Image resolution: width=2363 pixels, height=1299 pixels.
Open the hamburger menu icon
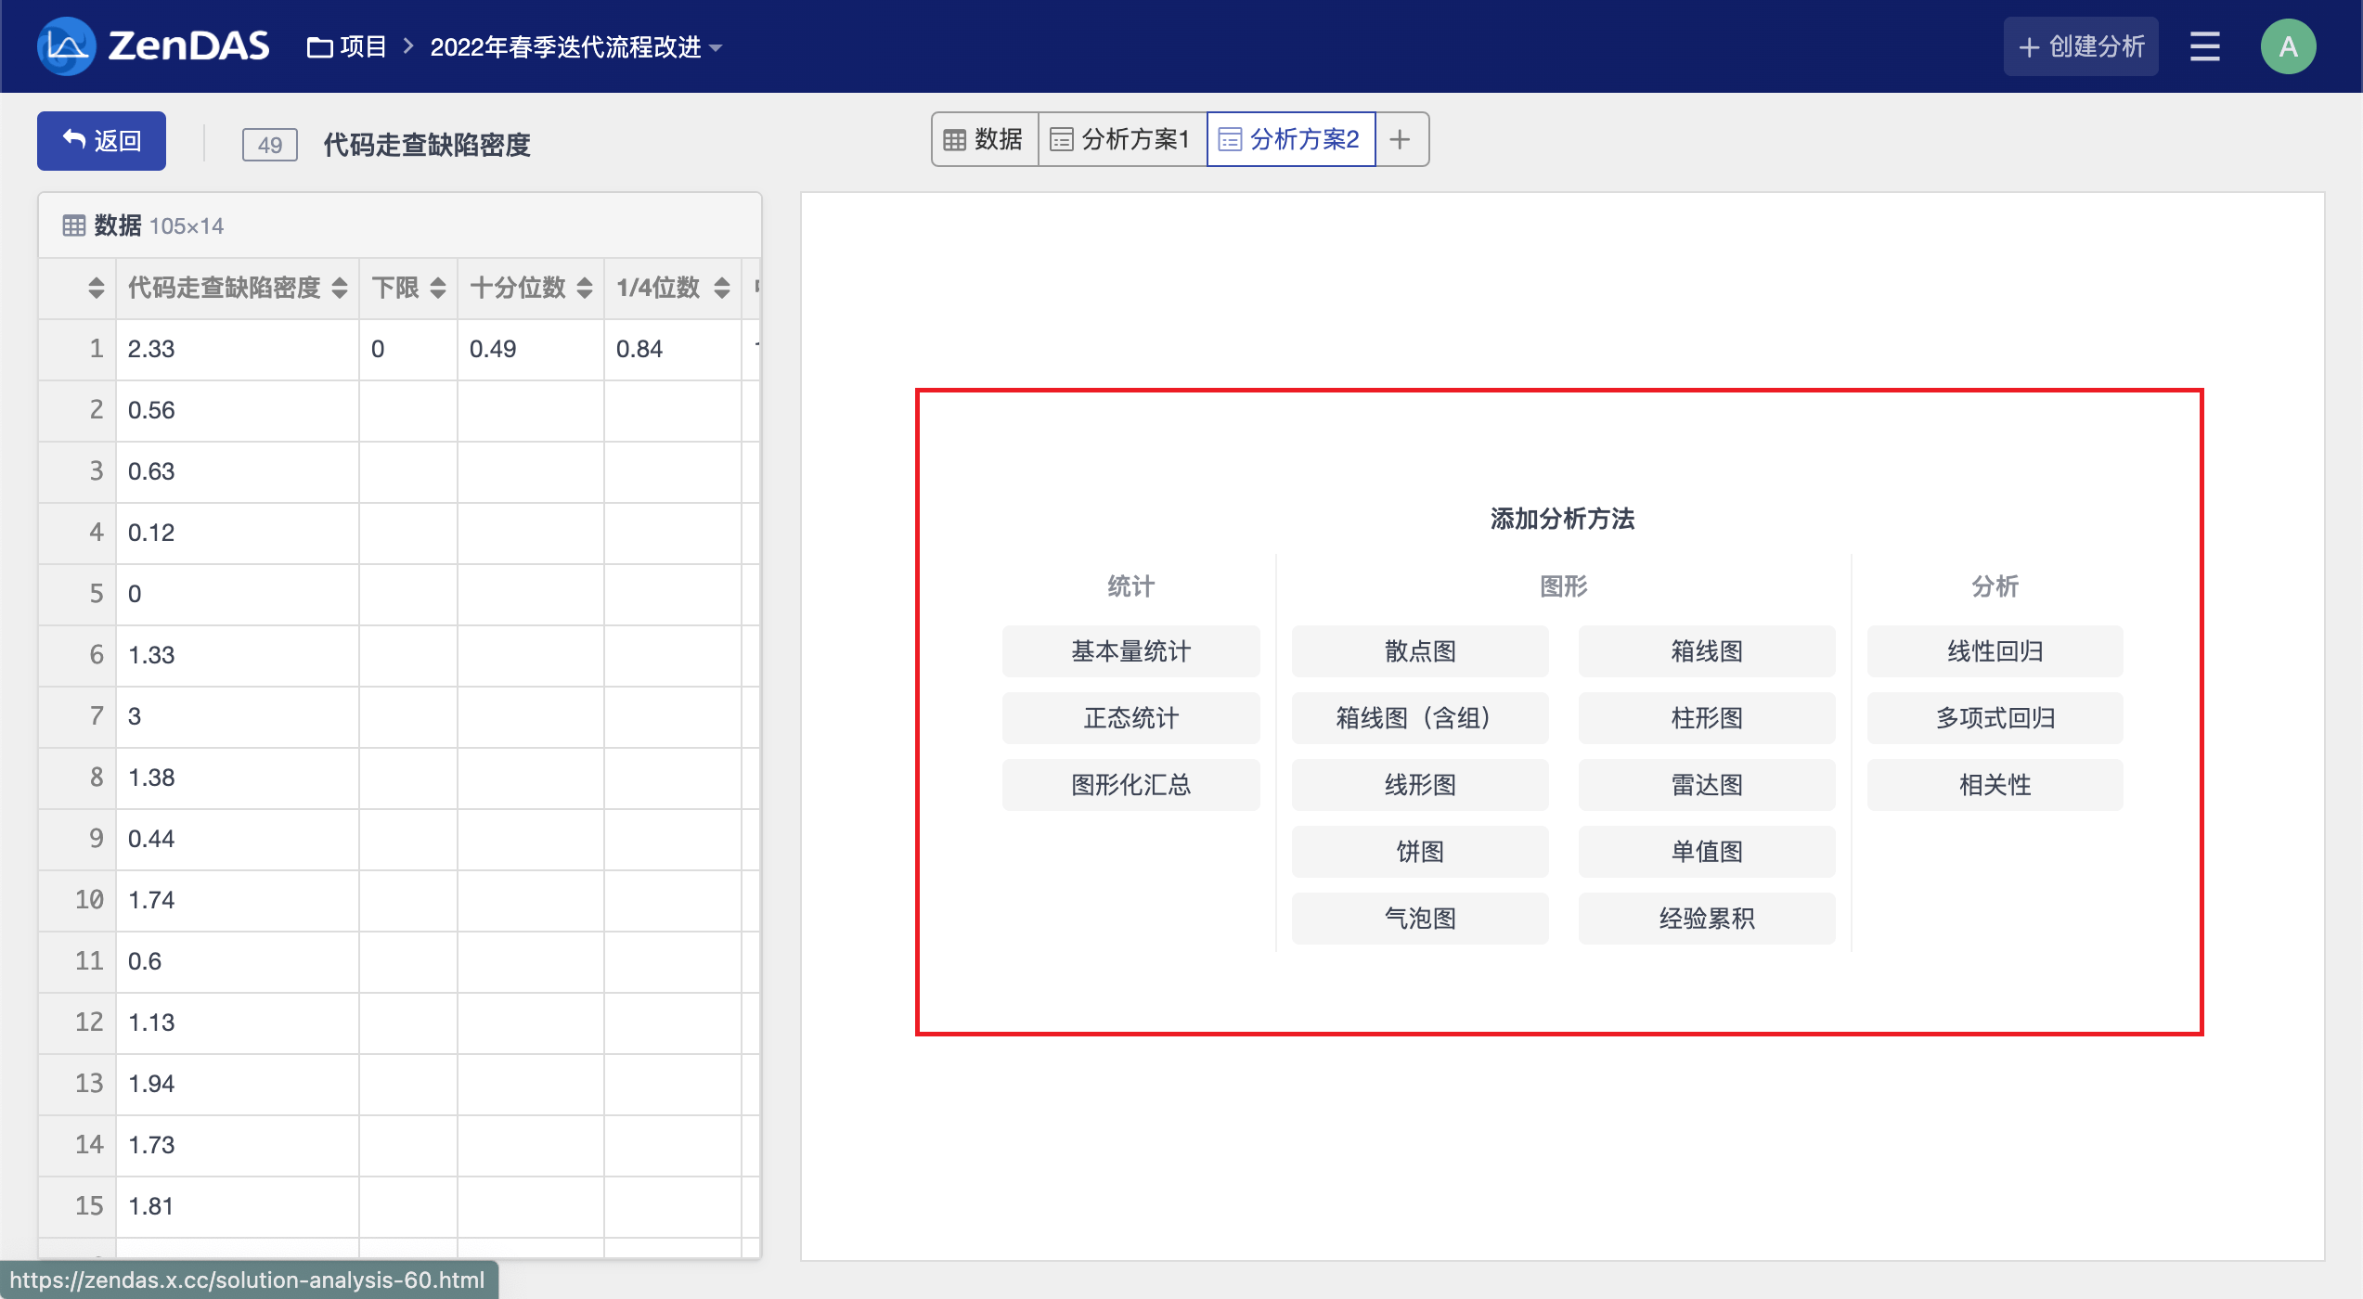point(2204,46)
